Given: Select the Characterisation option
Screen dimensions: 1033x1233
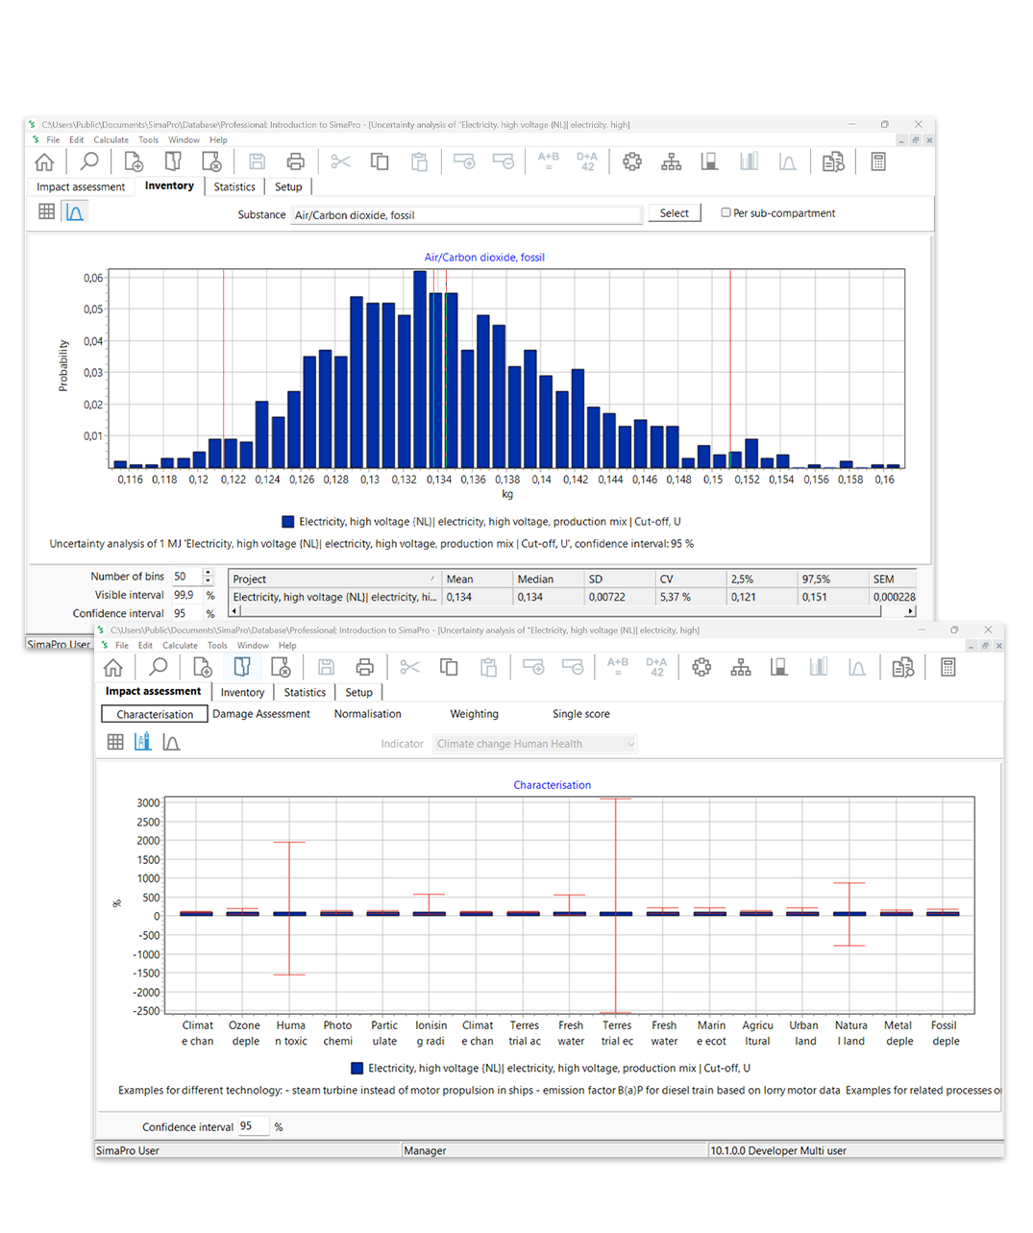Looking at the screenshot, I should point(154,714).
